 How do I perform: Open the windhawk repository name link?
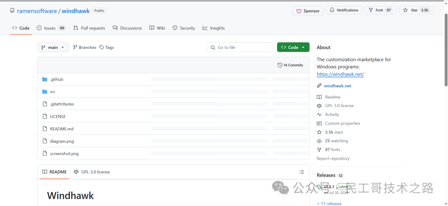pyautogui.click(x=76, y=11)
